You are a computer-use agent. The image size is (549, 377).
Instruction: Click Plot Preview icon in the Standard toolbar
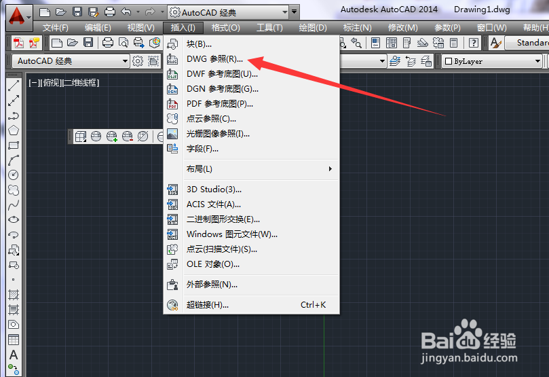click(x=124, y=43)
